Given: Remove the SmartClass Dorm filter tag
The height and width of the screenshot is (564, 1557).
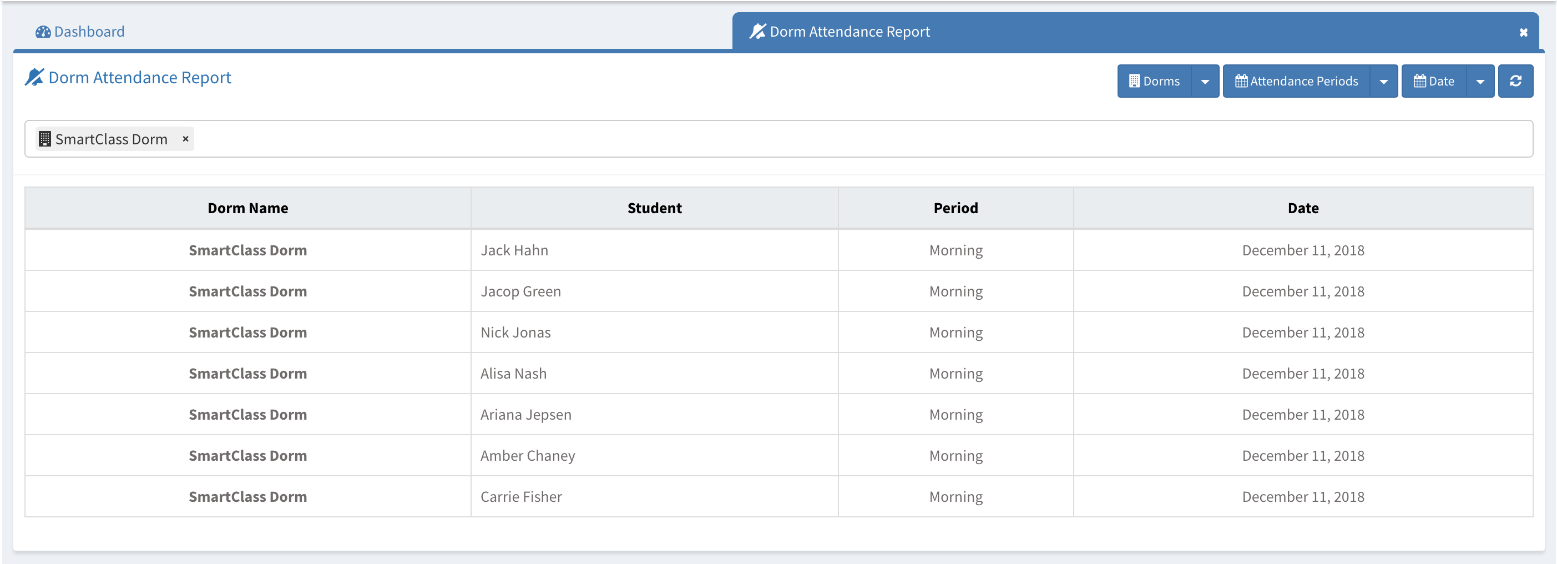Looking at the screenshot, I should pos(185,139).
